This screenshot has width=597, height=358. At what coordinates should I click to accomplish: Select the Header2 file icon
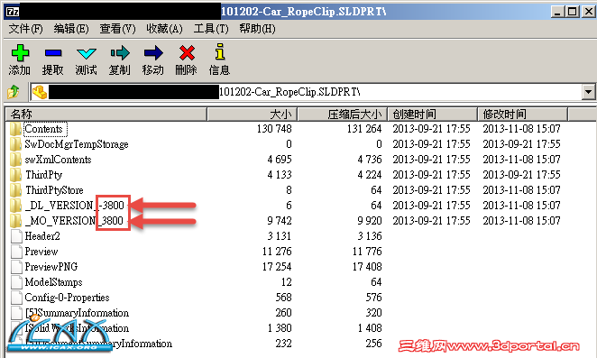pos(16,236)
